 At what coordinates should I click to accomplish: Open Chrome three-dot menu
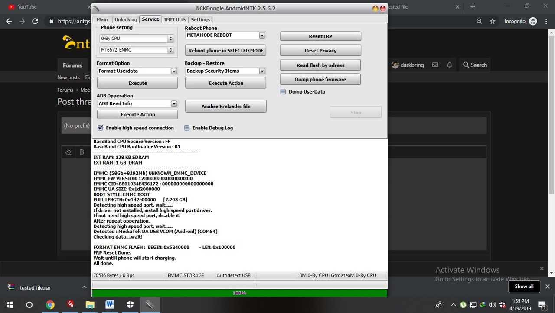point(546,21)
